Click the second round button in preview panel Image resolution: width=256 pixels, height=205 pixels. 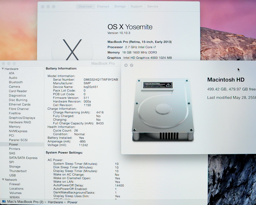(x=132, y=65)
